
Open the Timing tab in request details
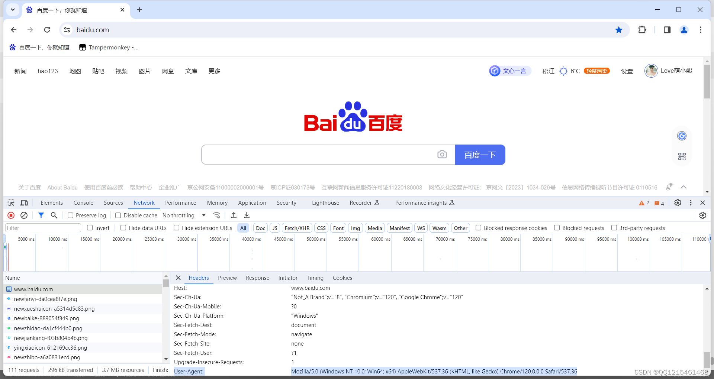315,278
